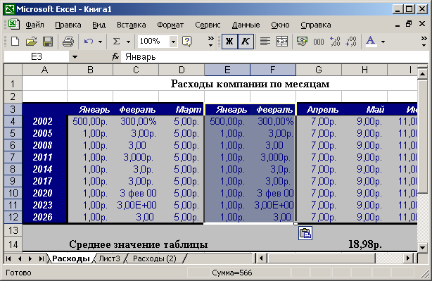Click the fx insert function icon
This screenshot has width=432, height=281.
(115, 57)
